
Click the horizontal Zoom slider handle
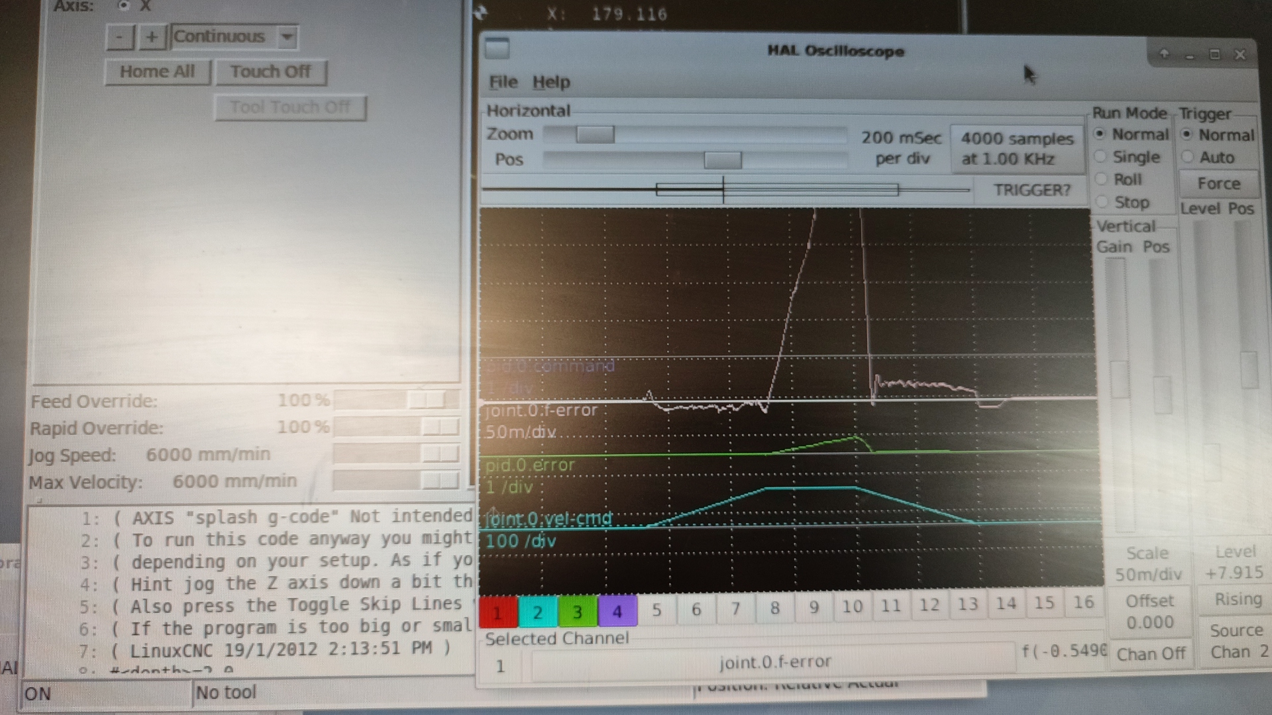[594, 134]
